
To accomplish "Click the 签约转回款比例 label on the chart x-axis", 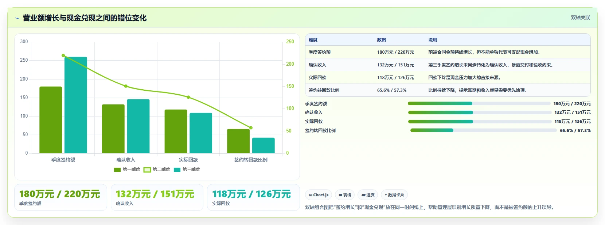I will pyautogui.click(x=251, y=160).
